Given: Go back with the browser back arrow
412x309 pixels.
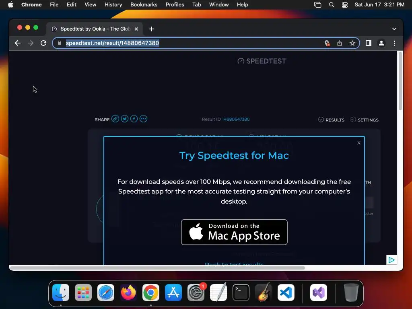Looking at the screenshot, I should click(18, 43).
